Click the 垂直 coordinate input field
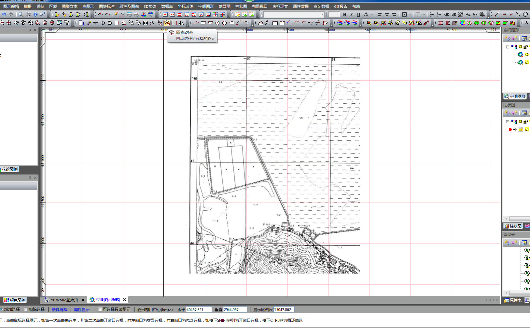This screenshot has width=530, height=328. [x=235, y=309]
